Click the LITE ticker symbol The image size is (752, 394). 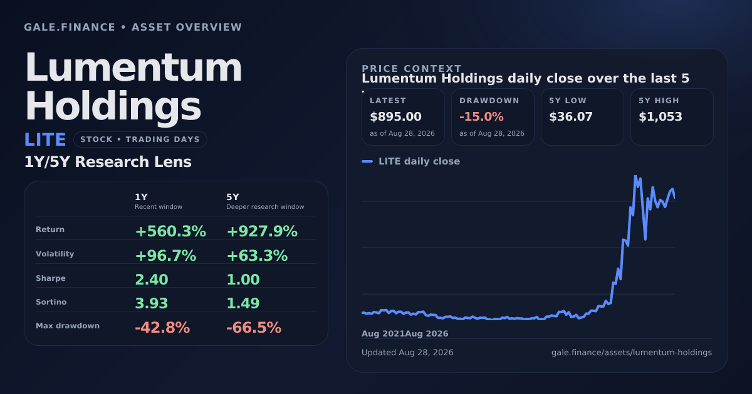45,139
